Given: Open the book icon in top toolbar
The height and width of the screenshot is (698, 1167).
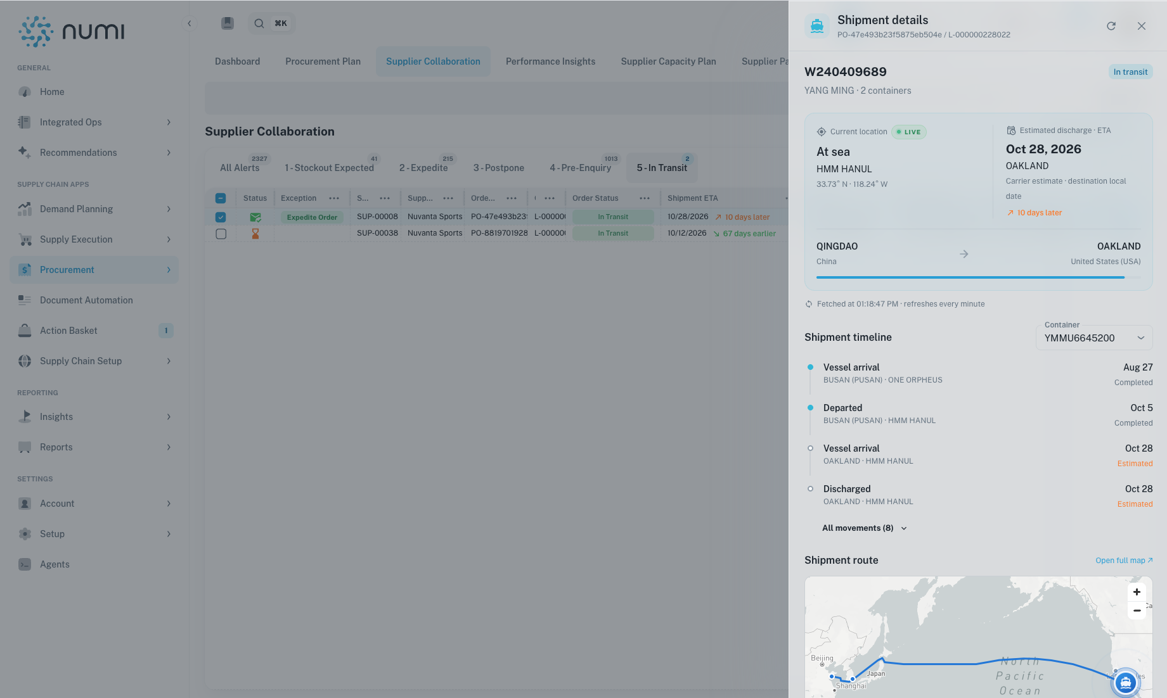Looking at the screenshot, I should [x=228, y=23].
